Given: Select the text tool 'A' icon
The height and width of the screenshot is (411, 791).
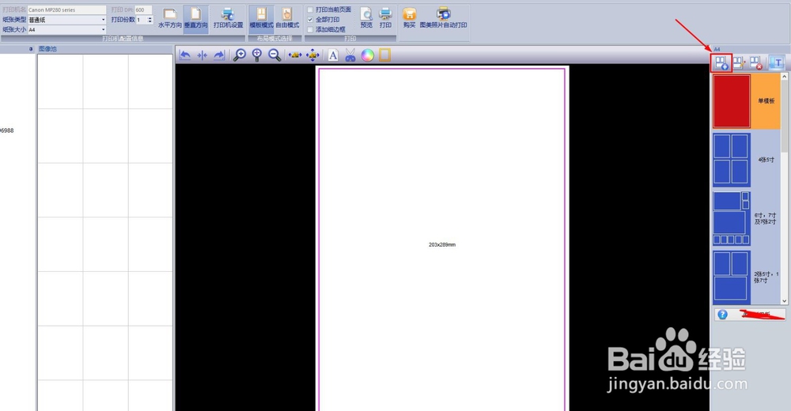Looking at the screenshot, I should 333,55.
